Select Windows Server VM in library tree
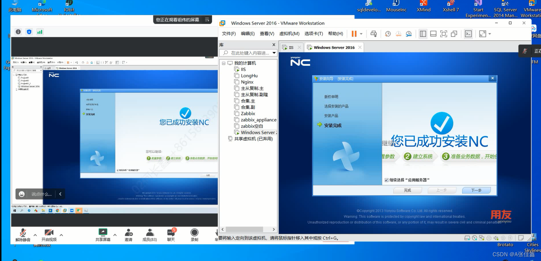Viewport: 541px width, 261px height. [259, 132]
